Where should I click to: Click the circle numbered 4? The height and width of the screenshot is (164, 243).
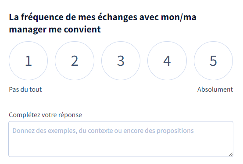[167, 61]
